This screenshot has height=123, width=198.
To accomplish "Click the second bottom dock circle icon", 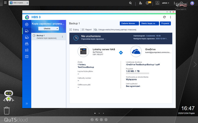I will pyautogui.click(x=97, y=119).
